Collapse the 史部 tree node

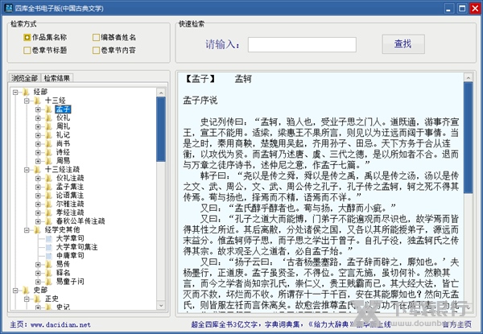point(15,290)
